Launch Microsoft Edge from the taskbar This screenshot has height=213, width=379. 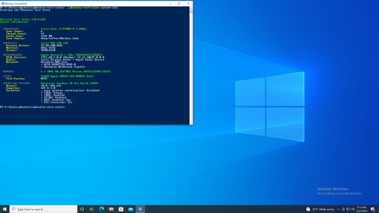coord(101,209)
